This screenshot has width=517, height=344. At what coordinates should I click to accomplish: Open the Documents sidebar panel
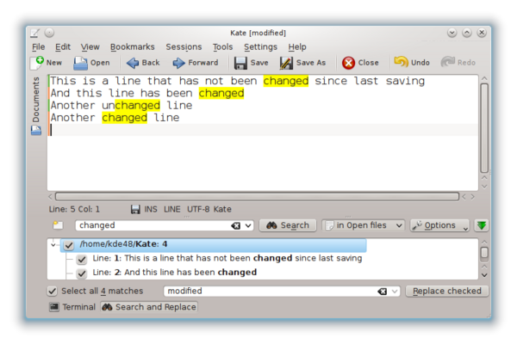[x=36, y=106]
